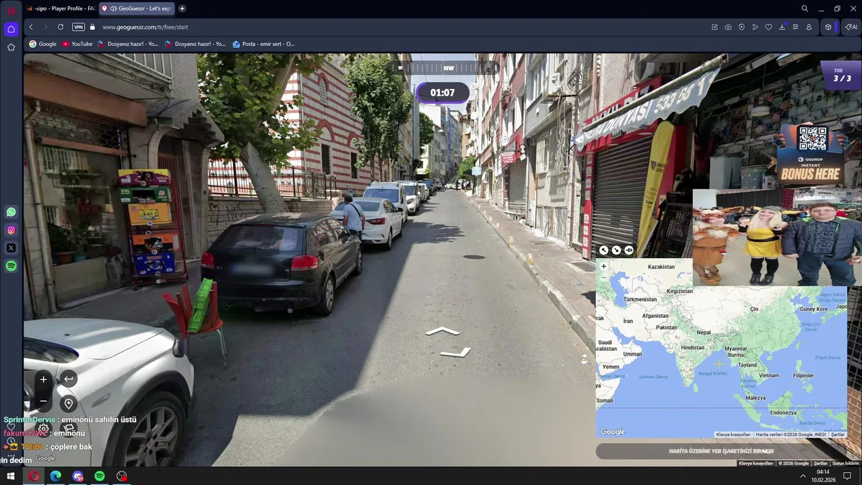Open GeoGuessr game settings gear

(44, 428)
